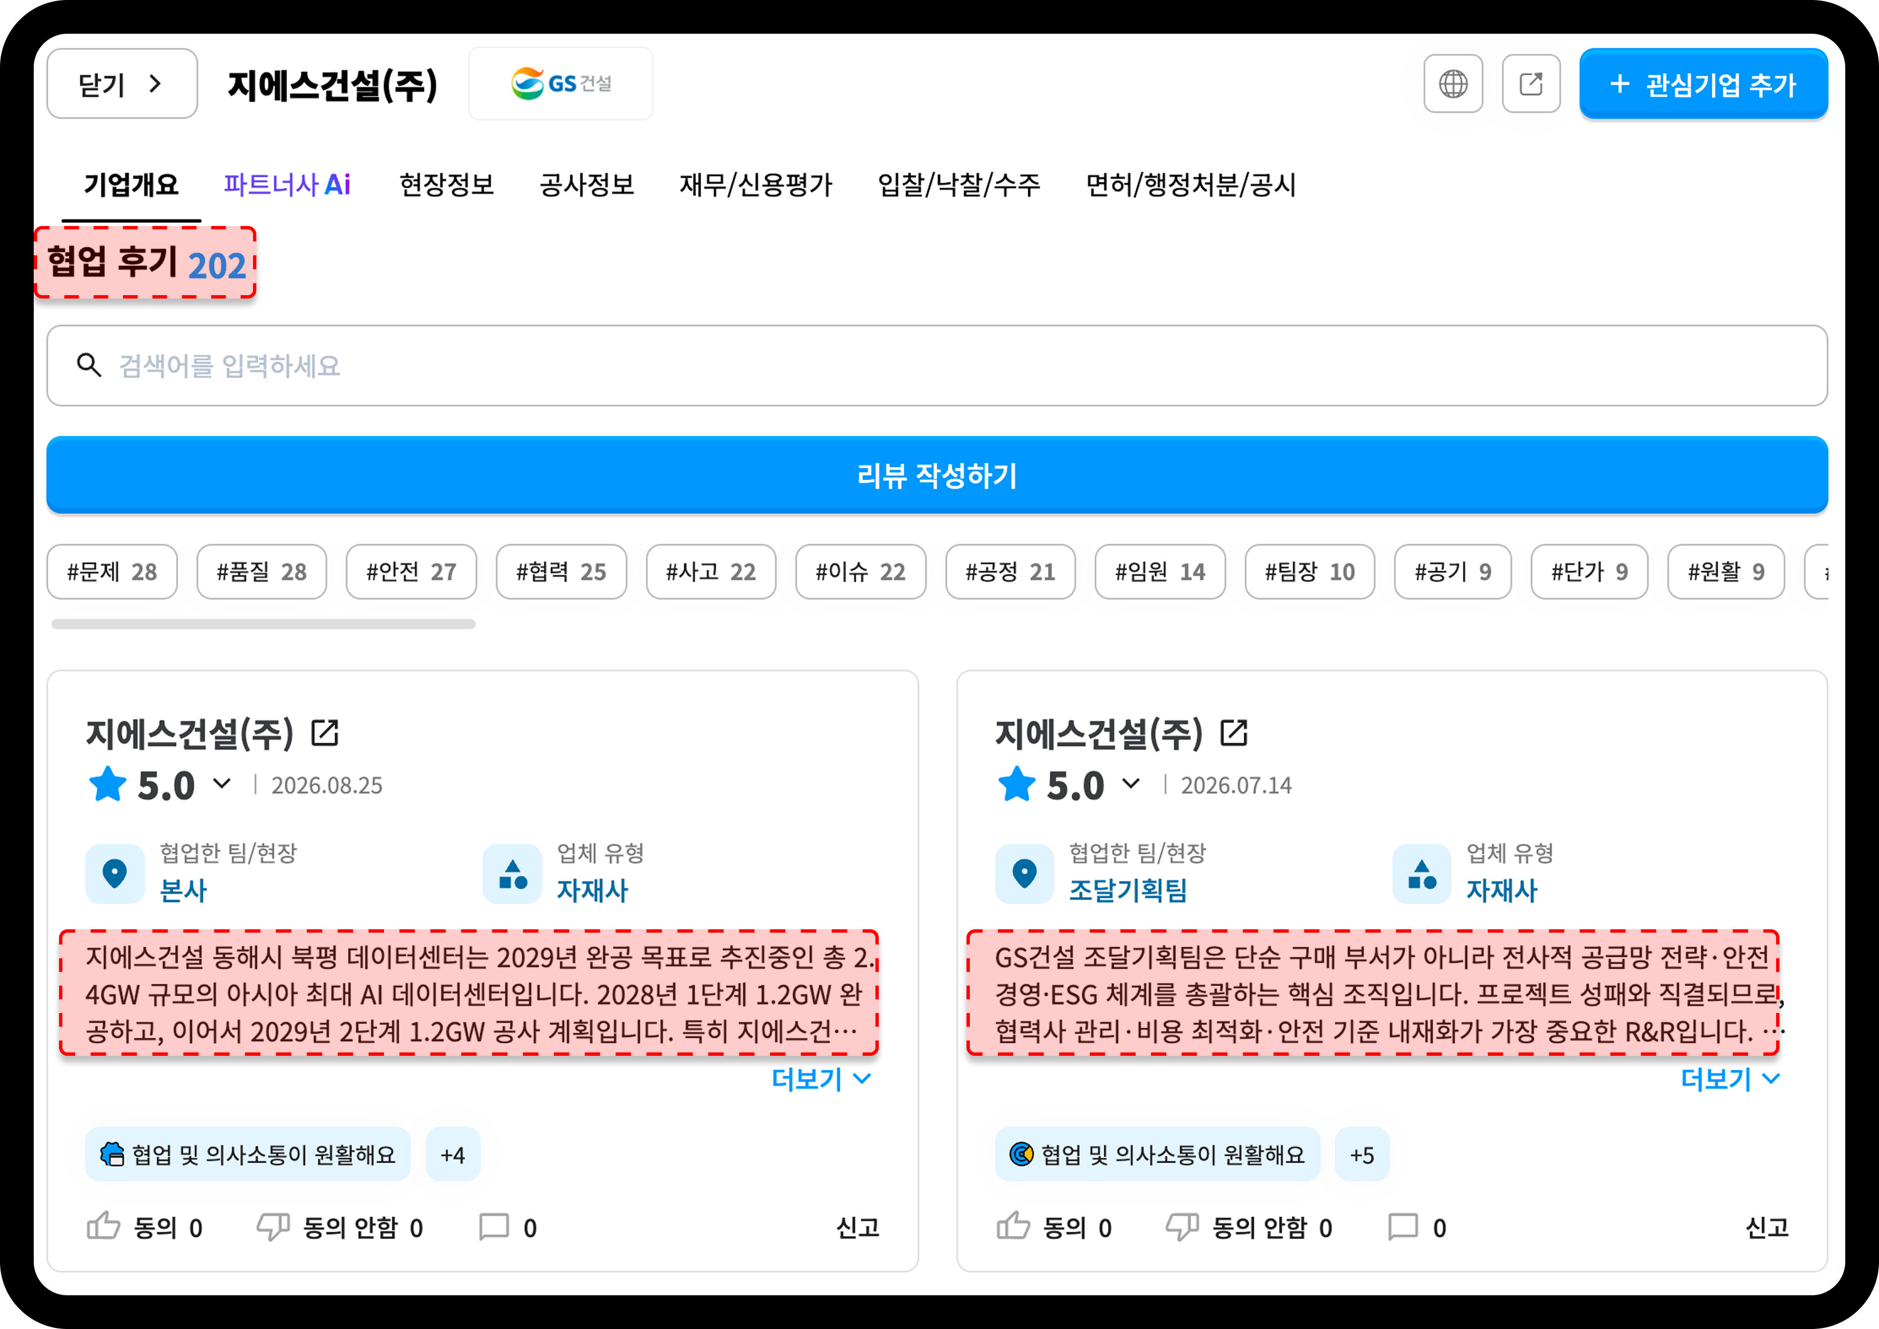The height and width of the screenshot is (1329, 1879).
Task: Click location pin icon beside 조달기획팀
Action: (1024, 874)
